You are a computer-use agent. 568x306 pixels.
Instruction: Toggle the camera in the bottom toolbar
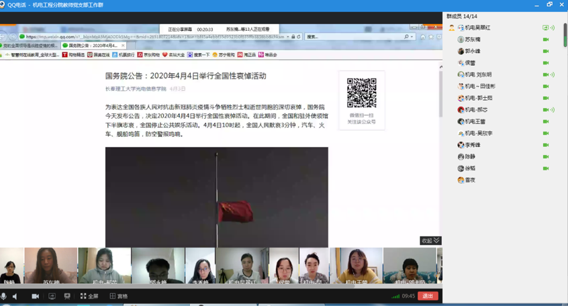point(35,296)
